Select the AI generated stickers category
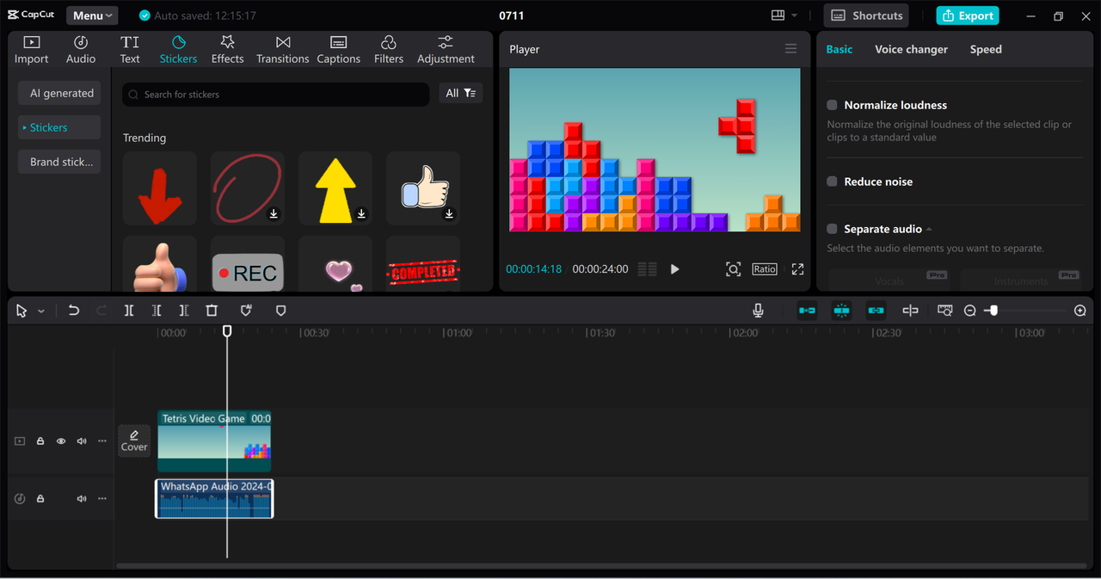1101x579 pixels. pyautogui.click(x=60, y=93)
